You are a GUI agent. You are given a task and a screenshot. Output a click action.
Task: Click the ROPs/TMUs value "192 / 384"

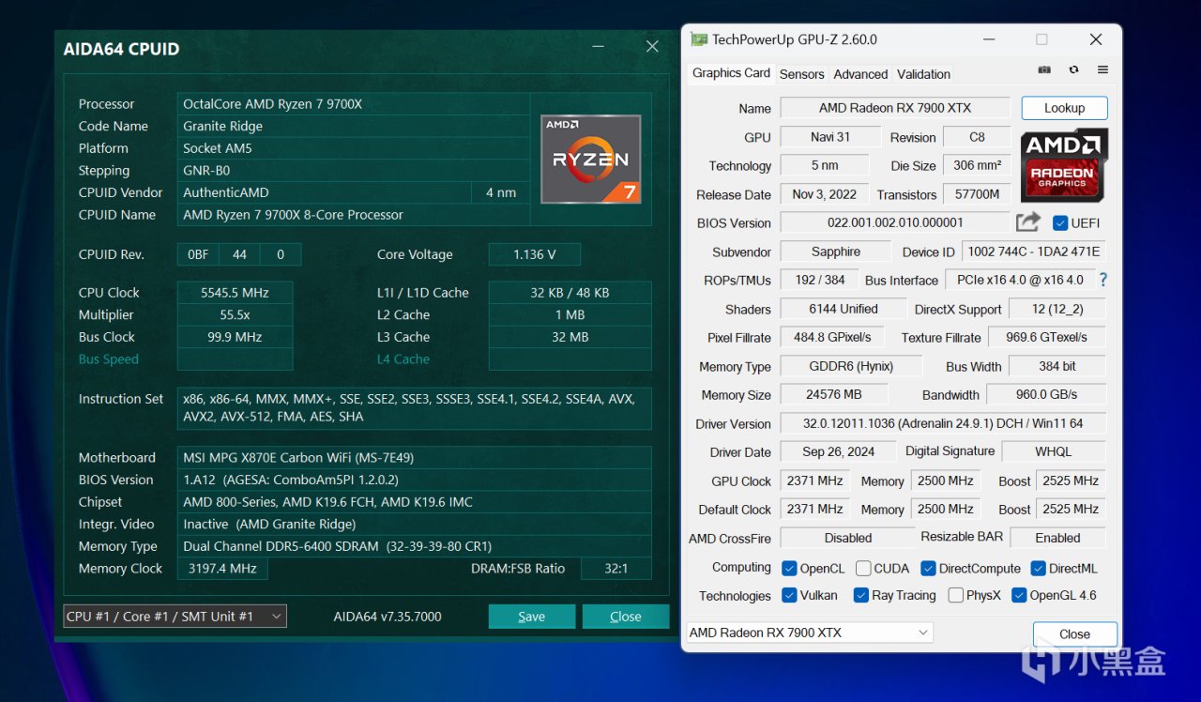819,280
